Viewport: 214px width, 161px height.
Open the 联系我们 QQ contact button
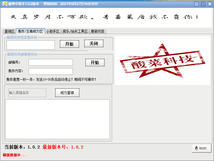202,148
